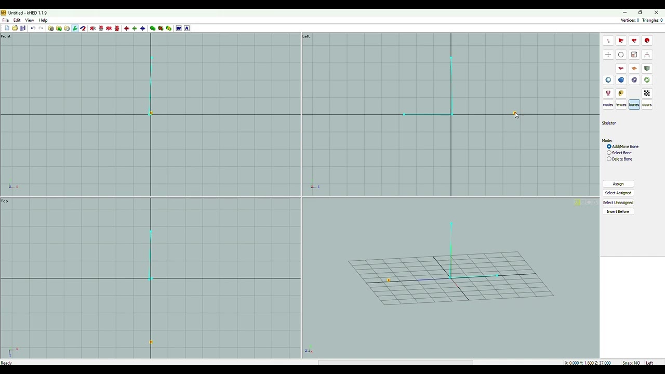Click the Snap: NO status bar entry

pyautogui.click(x=631, y=363)
